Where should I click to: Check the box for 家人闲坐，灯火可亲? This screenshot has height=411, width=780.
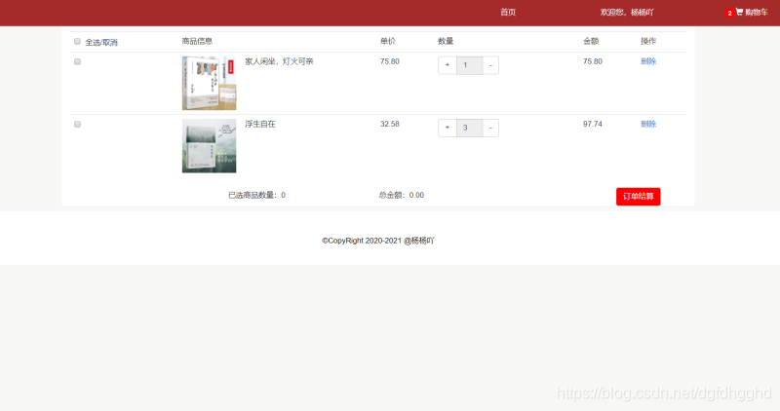[x=77, y=61]
